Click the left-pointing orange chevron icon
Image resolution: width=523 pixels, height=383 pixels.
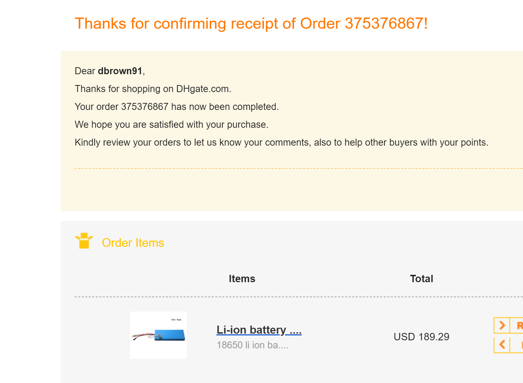point(502,344)
